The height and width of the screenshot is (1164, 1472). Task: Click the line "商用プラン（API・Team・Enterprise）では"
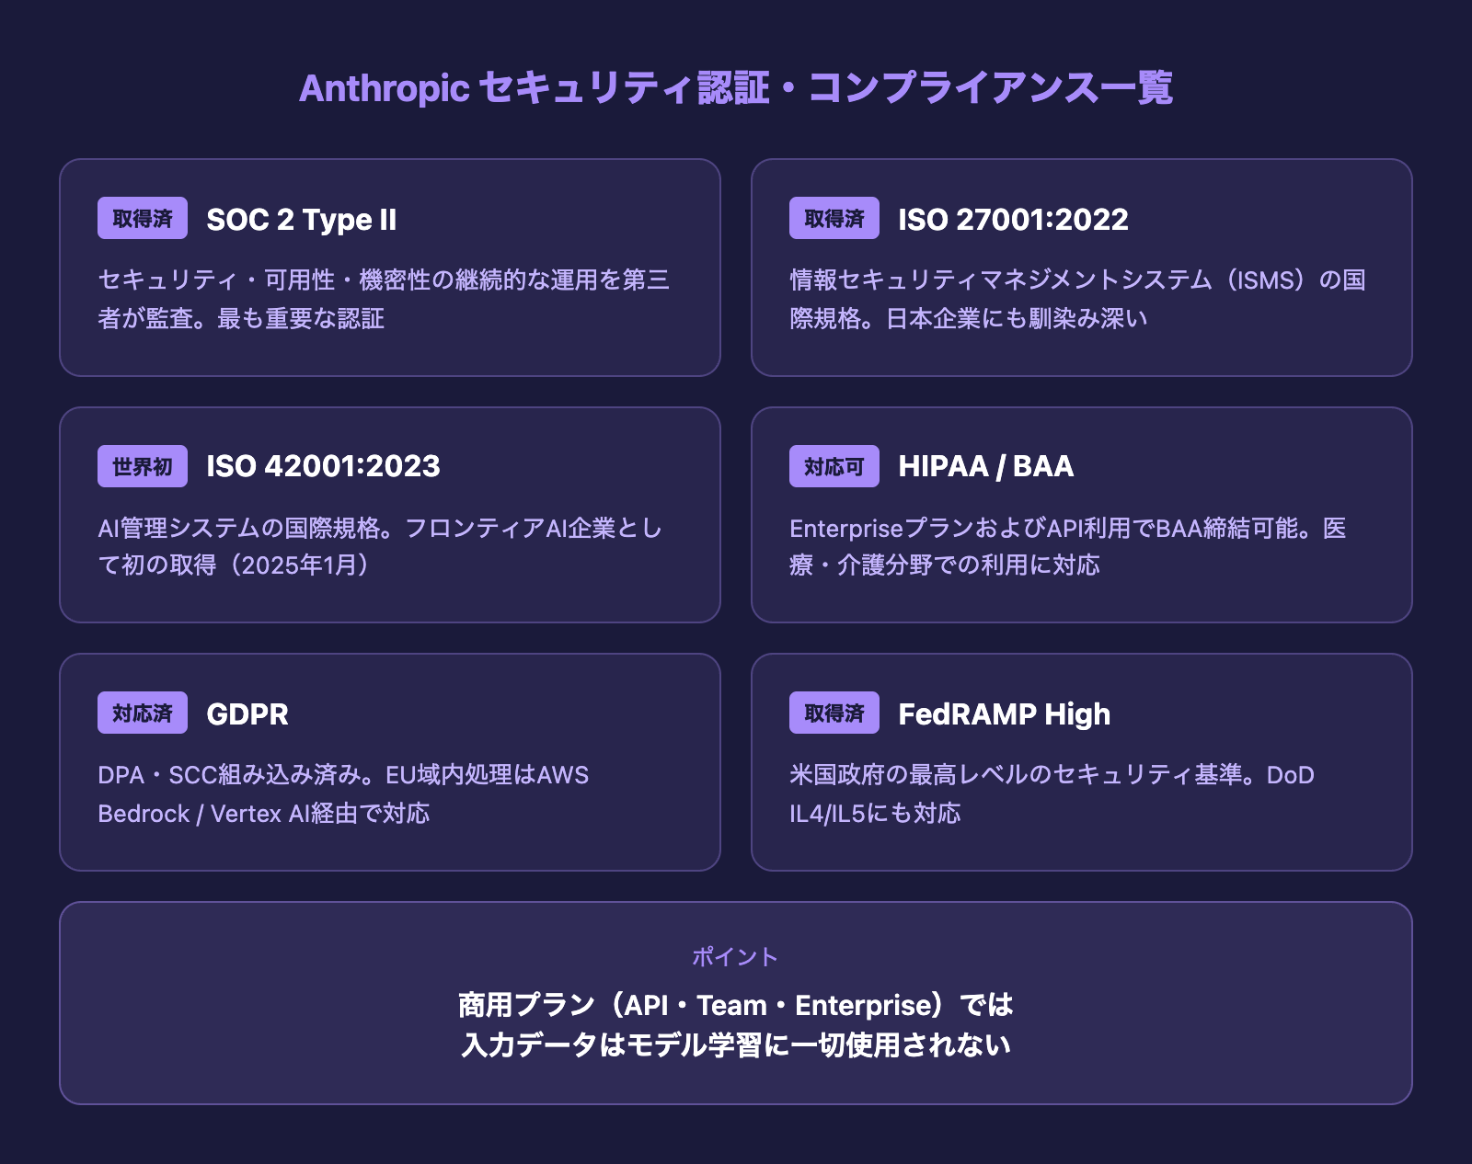click(736, 1005)
